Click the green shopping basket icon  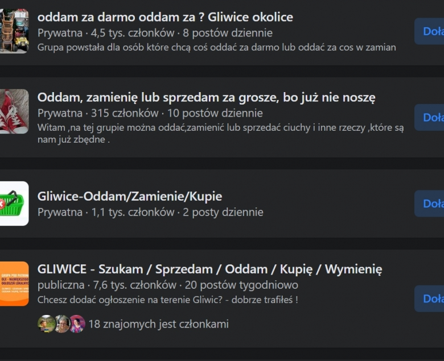click(14, 204)
